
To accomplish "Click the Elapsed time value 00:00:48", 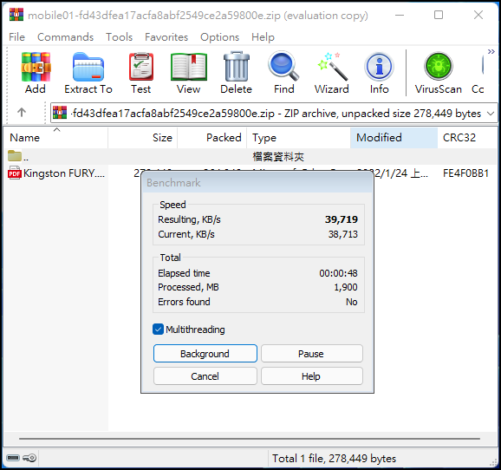I will pyautogui.click(x=338, y=273).
